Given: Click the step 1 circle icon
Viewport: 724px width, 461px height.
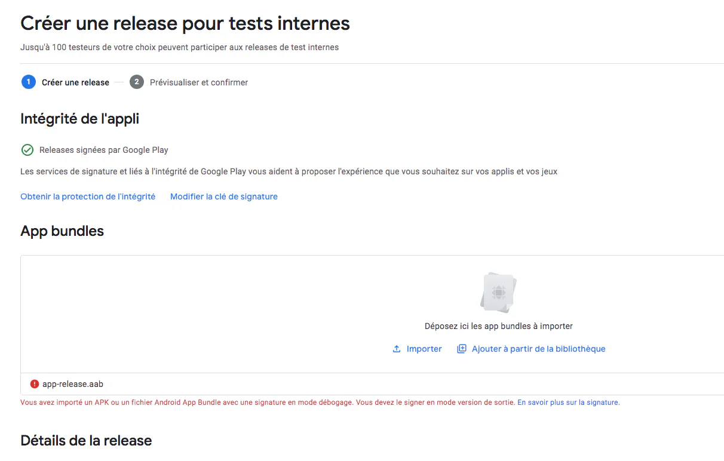Looking at the screenshot, I should pos(28,82).
